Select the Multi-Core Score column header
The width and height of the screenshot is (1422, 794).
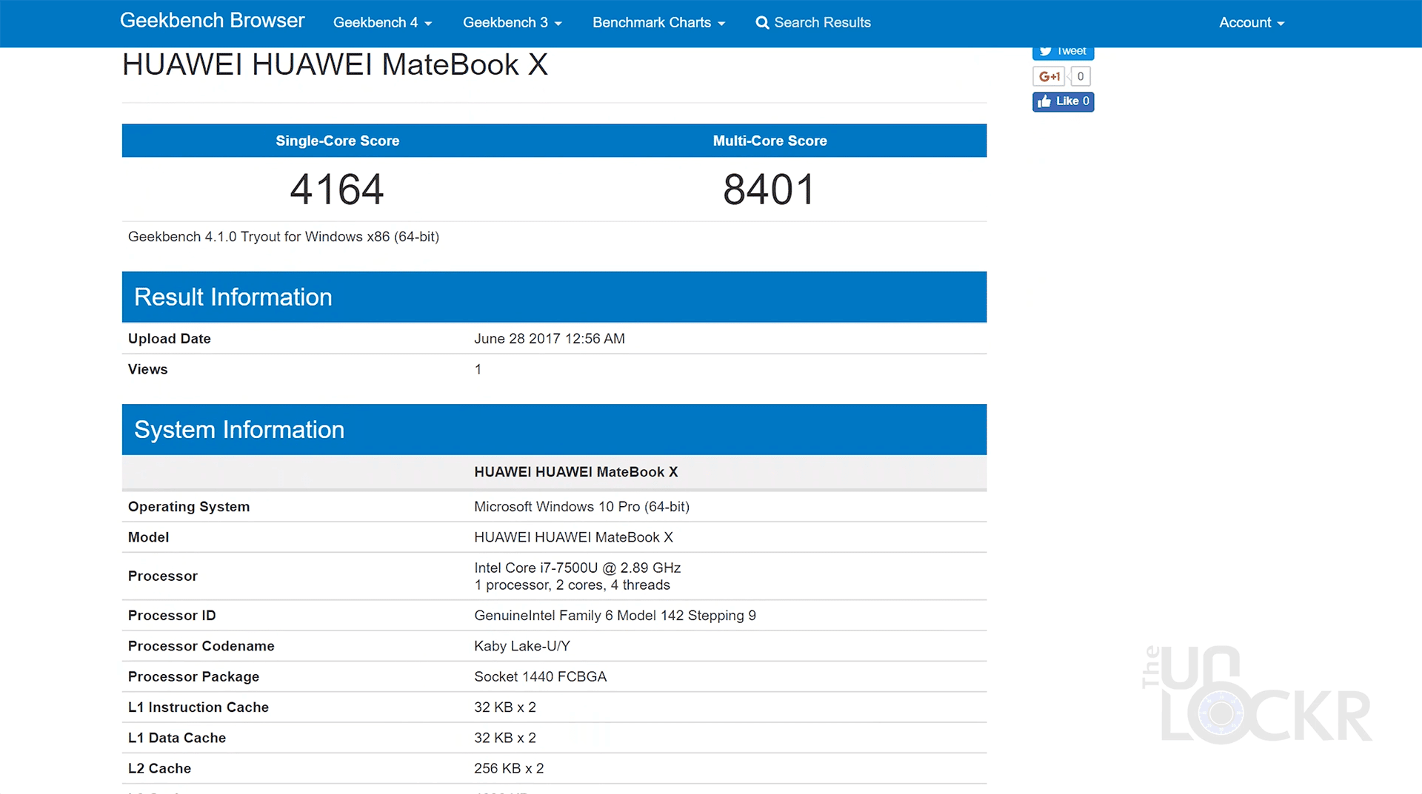[770, 141]
